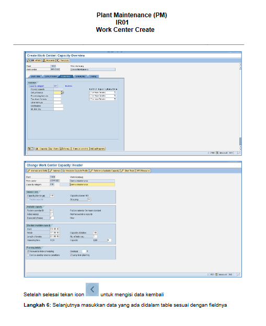Click the Length of breaks field
This screenshot has width=266, height=326.
coord(55,237)
